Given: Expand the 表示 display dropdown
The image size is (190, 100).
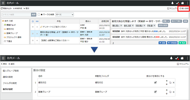Looking at the screenshot, I should [x=26, y=8].
